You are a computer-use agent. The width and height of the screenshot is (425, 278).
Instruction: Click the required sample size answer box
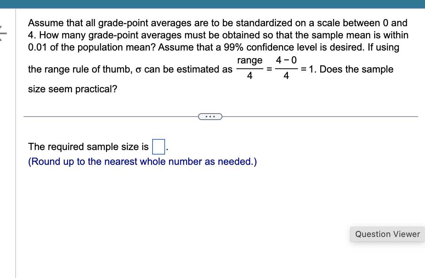[159, 147]
